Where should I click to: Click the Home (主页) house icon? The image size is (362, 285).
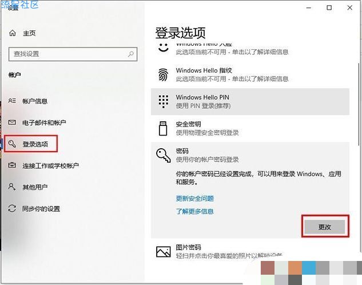click(13, 33)
